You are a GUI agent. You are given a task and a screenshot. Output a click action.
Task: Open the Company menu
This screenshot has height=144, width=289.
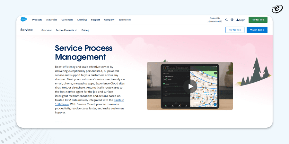point(109,20)
